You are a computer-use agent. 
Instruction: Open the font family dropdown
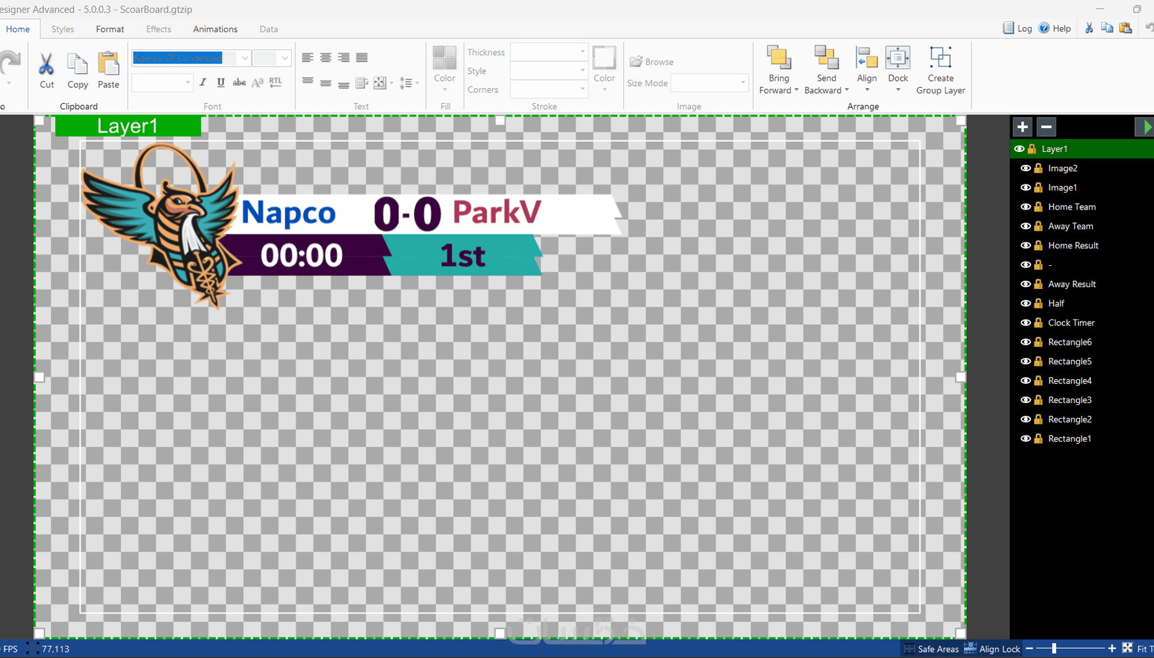[244, 58]
